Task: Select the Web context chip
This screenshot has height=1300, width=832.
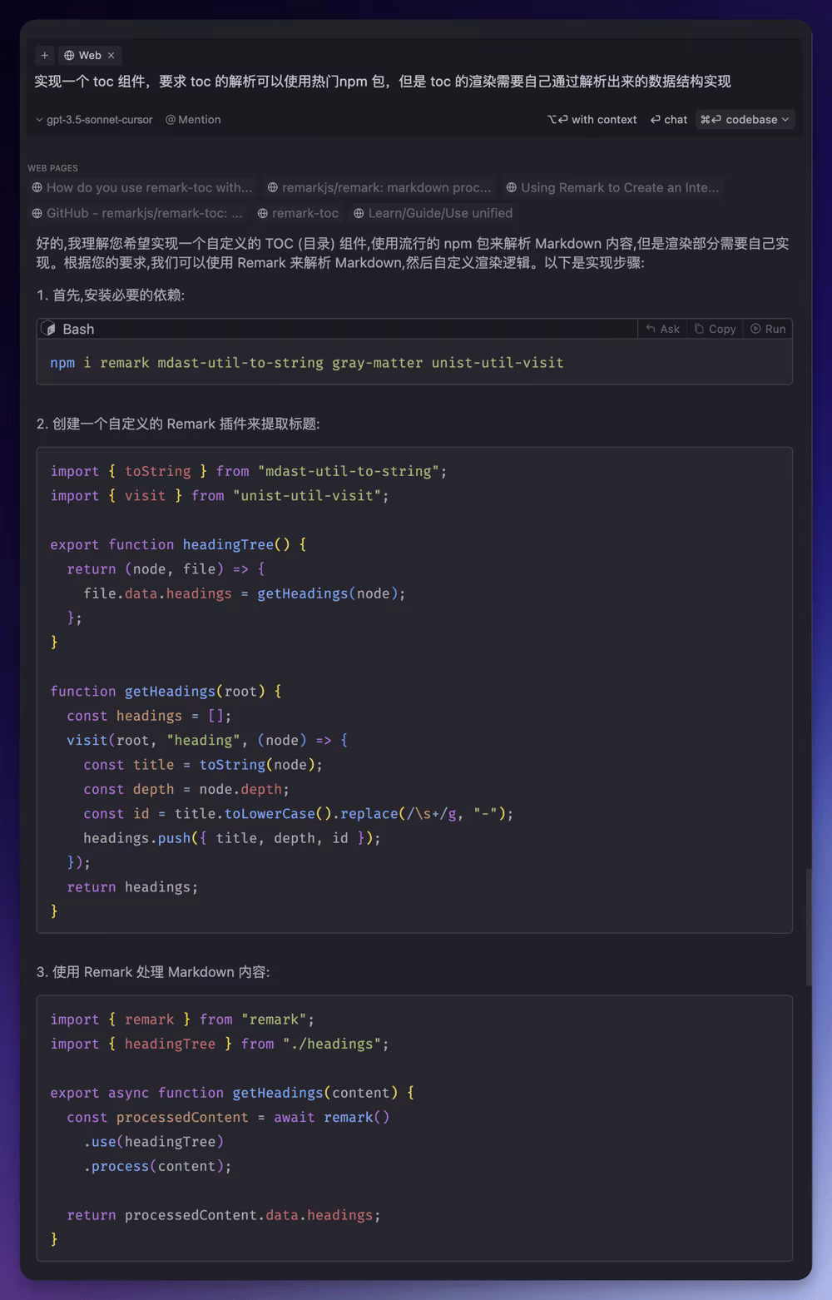Action: coord(83,56)
